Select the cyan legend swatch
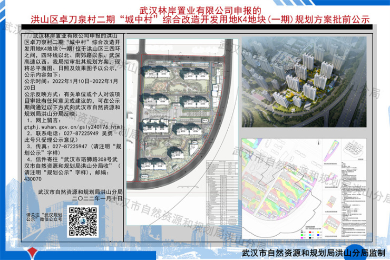Screen dimensions: 390x260 tap(310, 235)
